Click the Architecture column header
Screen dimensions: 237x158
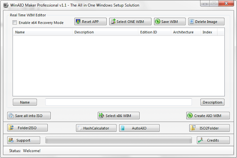(x=186, y=32)
